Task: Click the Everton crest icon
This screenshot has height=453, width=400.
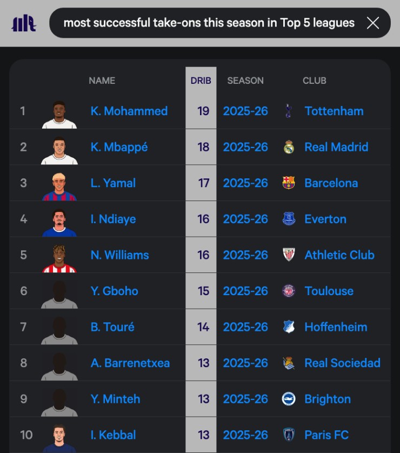Action: pos(289,219)
